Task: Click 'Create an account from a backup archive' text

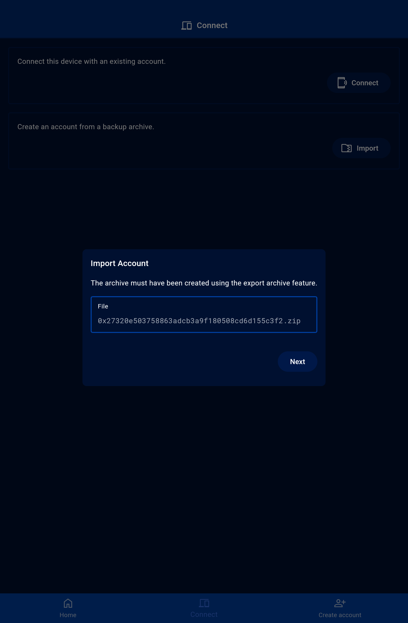Action: (86, 127)
